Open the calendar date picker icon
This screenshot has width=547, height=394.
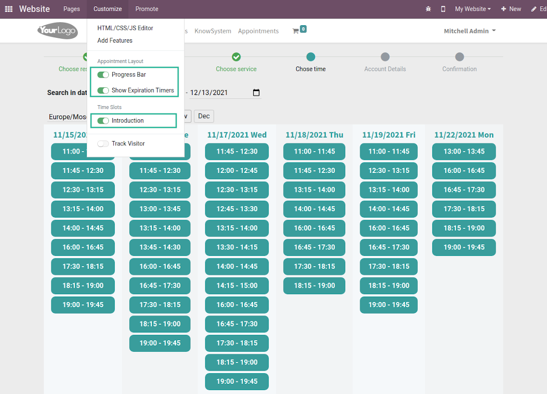pos(256,93)
